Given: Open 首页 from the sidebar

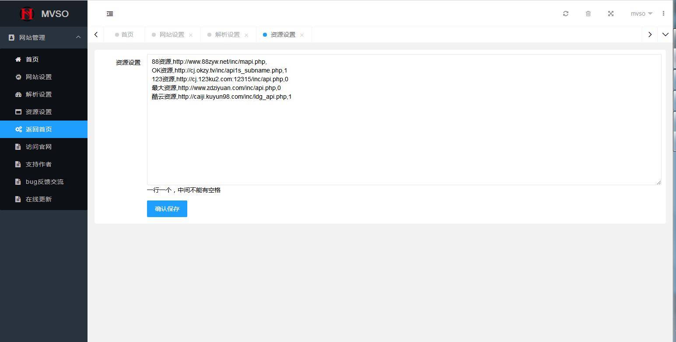Looking at the screenshot, I should click(x=32, y=59).
